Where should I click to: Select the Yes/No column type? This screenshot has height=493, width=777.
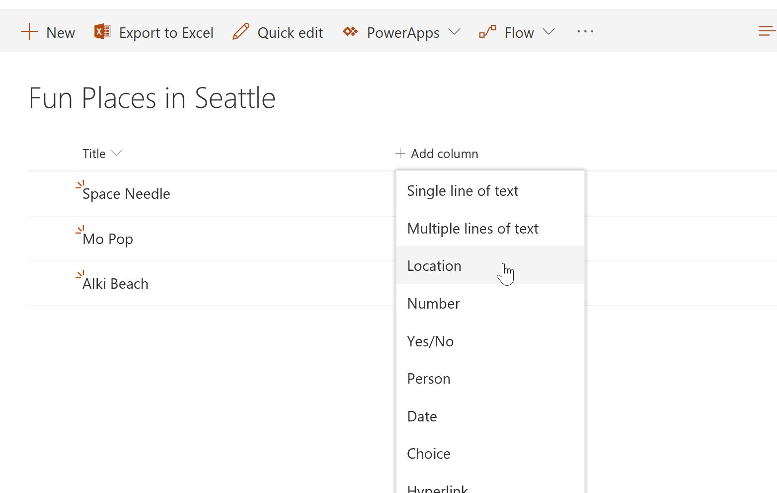point(430,341)
